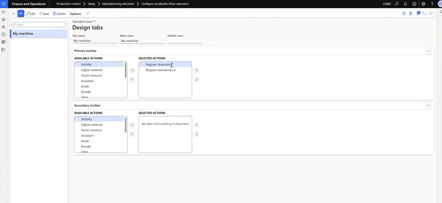
Task: Click the New button
Action: 44,14
